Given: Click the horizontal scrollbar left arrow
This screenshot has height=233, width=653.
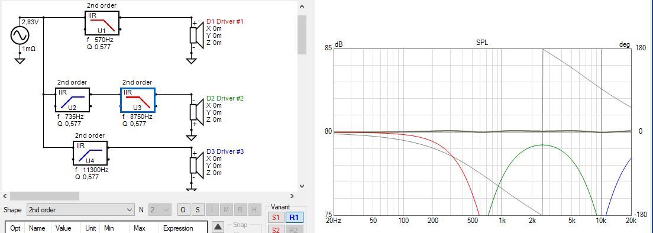Looking at the screenshot, I should click(5, 196).
